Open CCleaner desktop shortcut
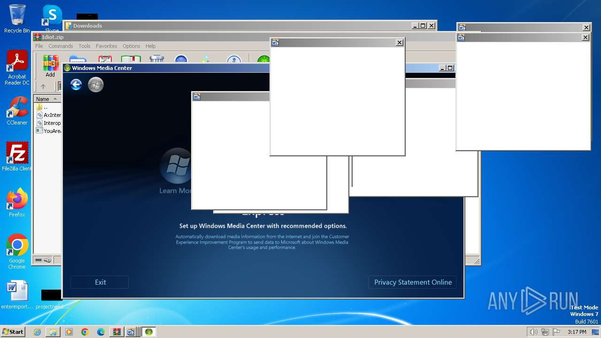This screenshot has height=338, width=601. click(x=17, y=111)
